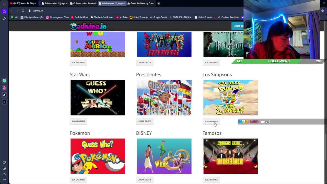
Task: Click the padlock site-info icon
Action: click(29, 11)
